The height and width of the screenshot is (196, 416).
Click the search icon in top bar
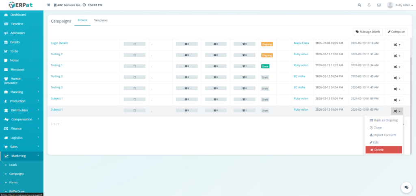[359, 5]
